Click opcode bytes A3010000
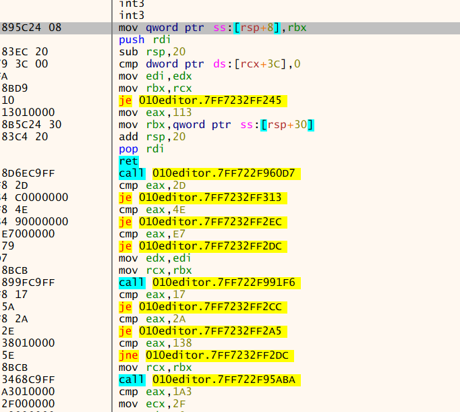The image size is (460, 412). (x=28, y=392)
